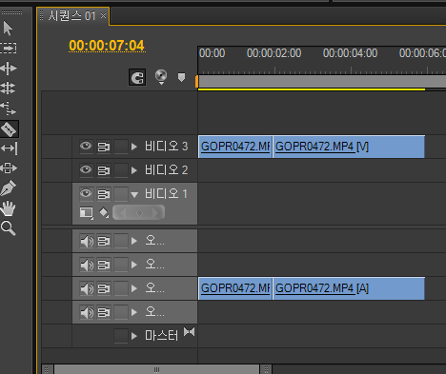The width and height of the screenshot is (446, 374).
Task: Hide the 비디오 3 track with its eye icon
Action: coord(86,147)
